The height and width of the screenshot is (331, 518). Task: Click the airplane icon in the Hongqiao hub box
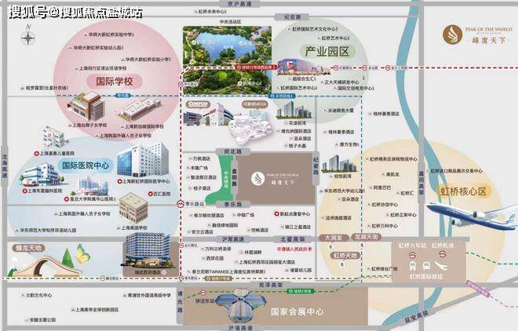pos(441,266)
